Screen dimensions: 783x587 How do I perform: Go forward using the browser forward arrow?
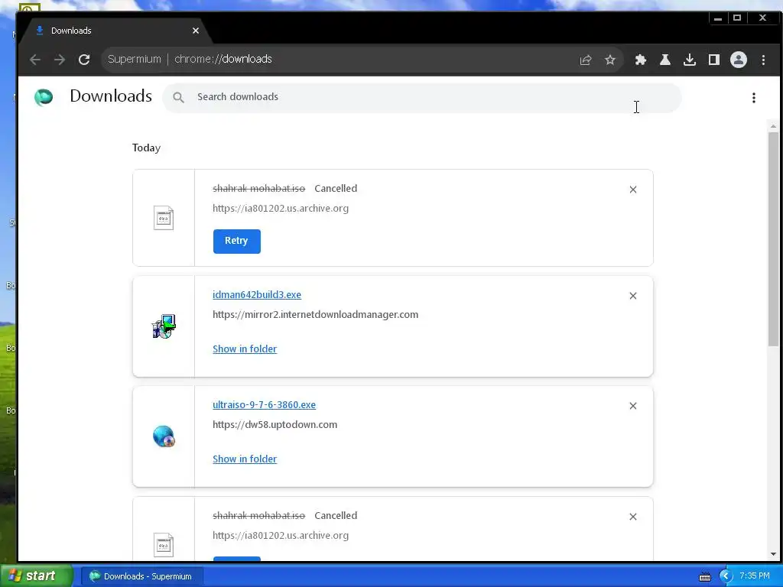pyautogui.click(x=60, y=60)
